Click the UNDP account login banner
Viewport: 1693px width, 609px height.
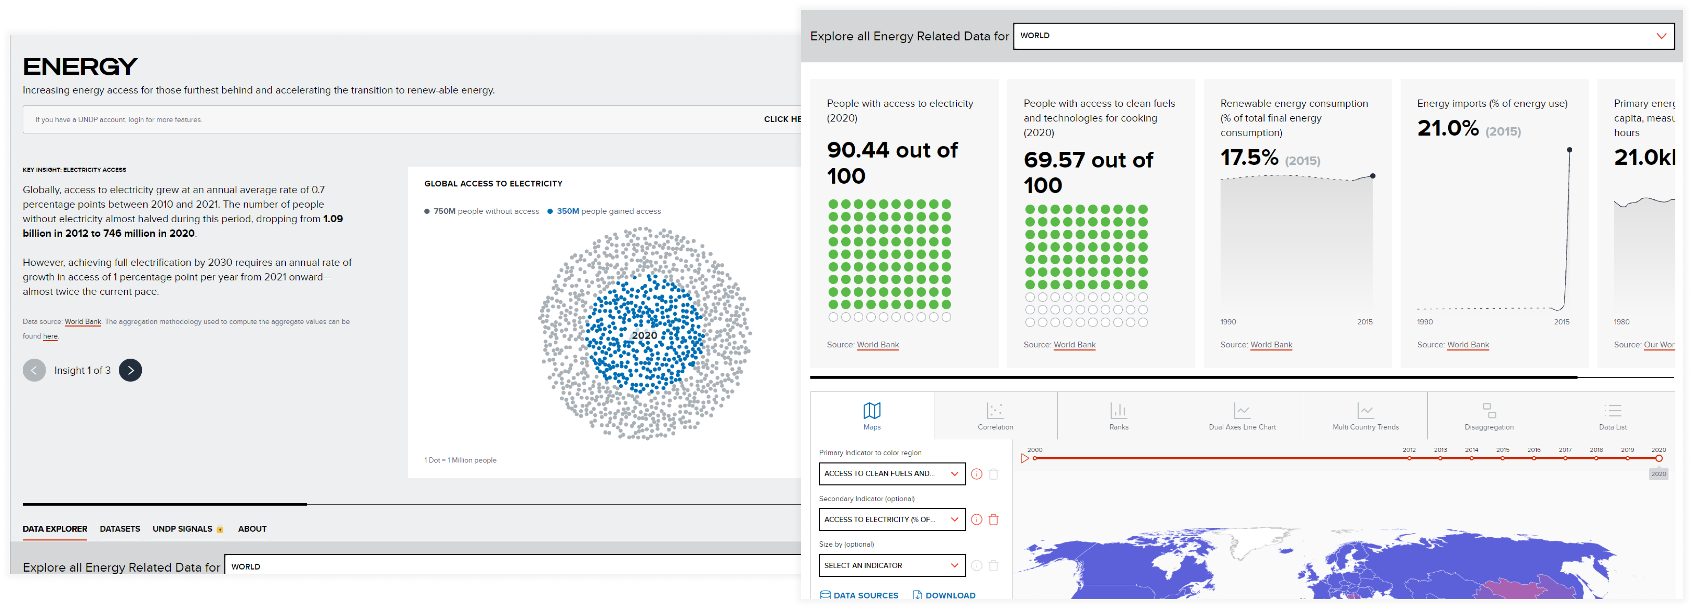411,120
